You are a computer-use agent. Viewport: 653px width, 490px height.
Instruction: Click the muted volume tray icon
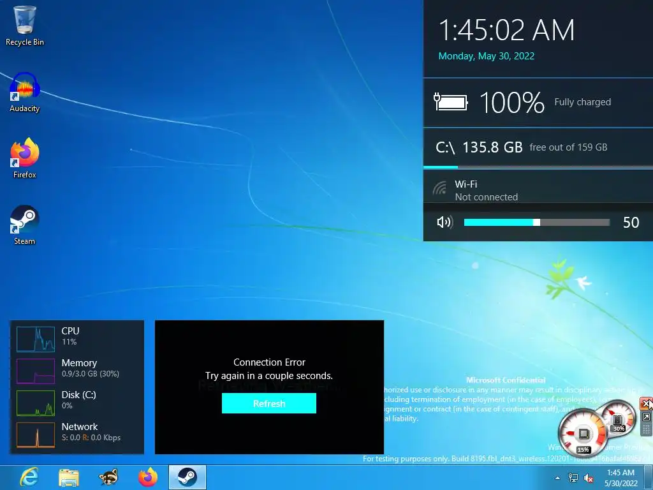click(x=589, y=478)
